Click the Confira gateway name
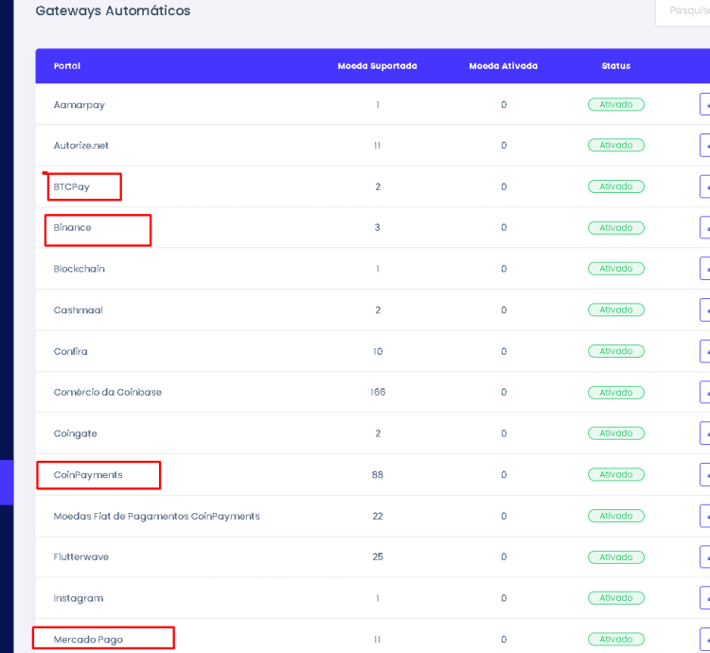This screenshot has height=653, width=710. pos(70,351)
